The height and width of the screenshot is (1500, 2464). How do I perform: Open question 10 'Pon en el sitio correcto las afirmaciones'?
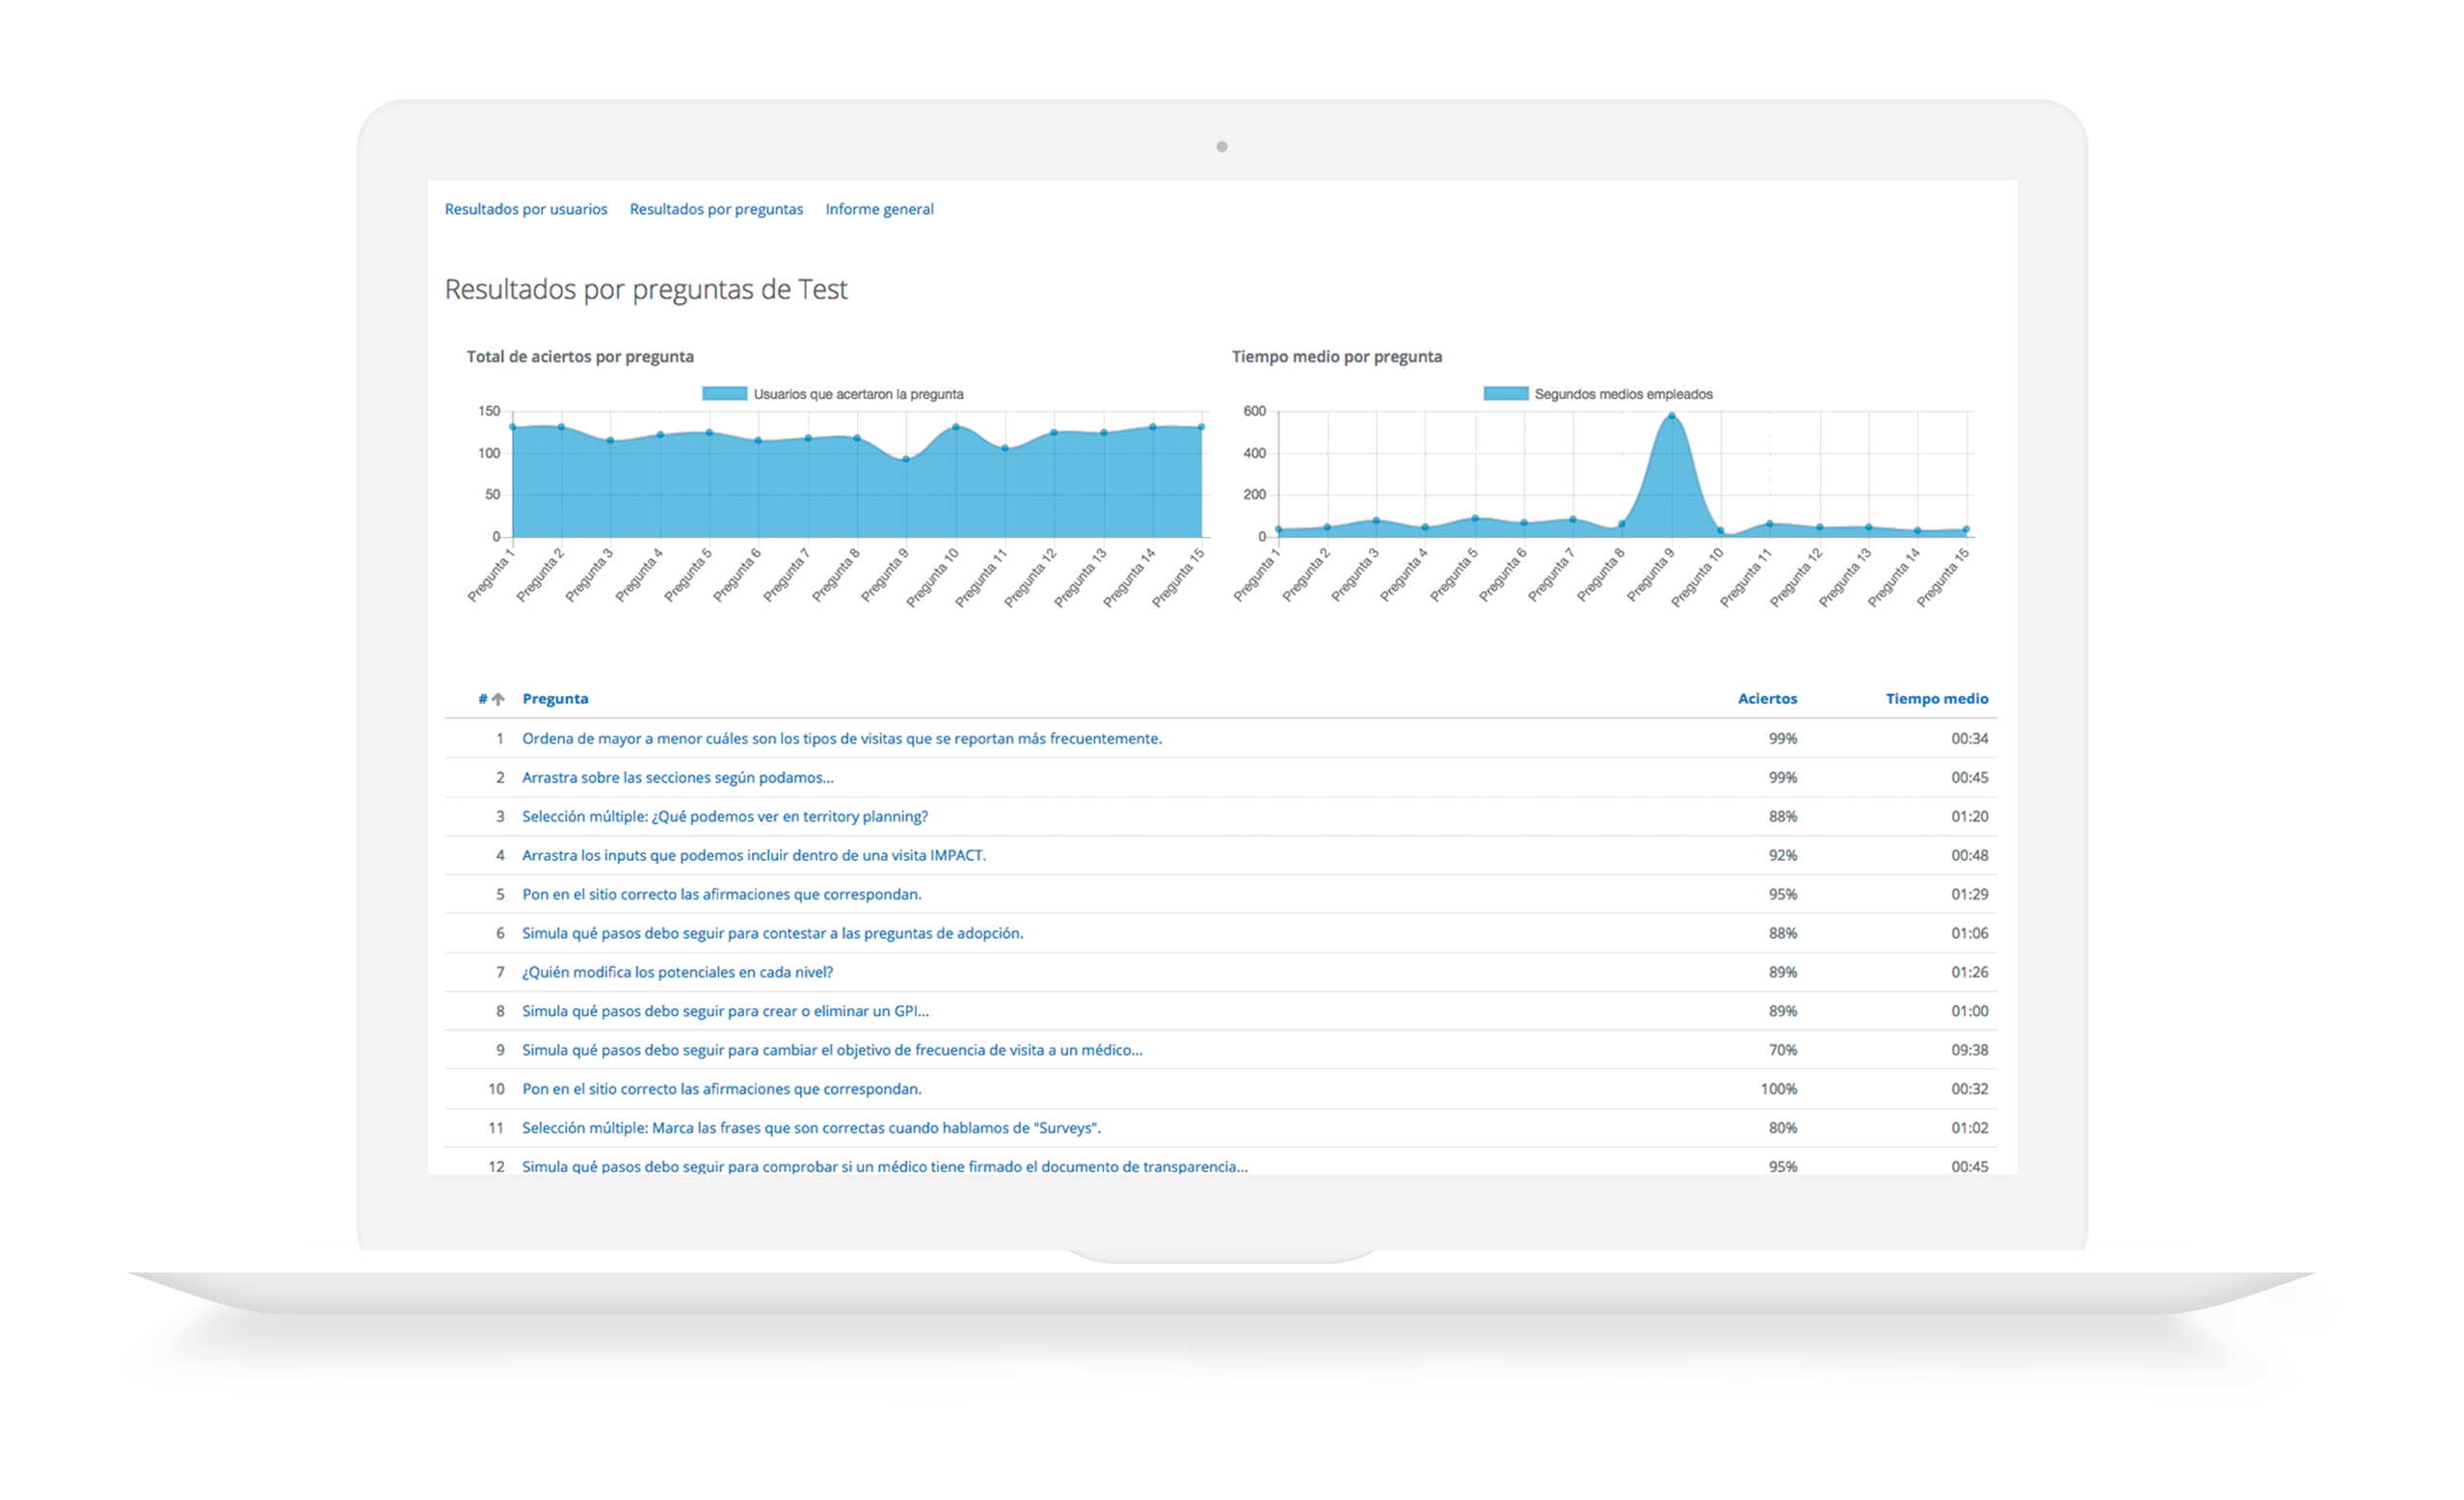(721, 1090)
